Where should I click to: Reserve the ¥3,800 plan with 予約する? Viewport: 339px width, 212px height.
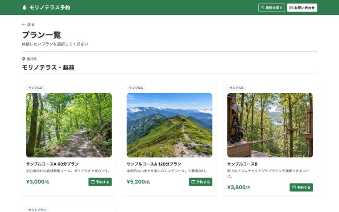(x=301, y=187)
